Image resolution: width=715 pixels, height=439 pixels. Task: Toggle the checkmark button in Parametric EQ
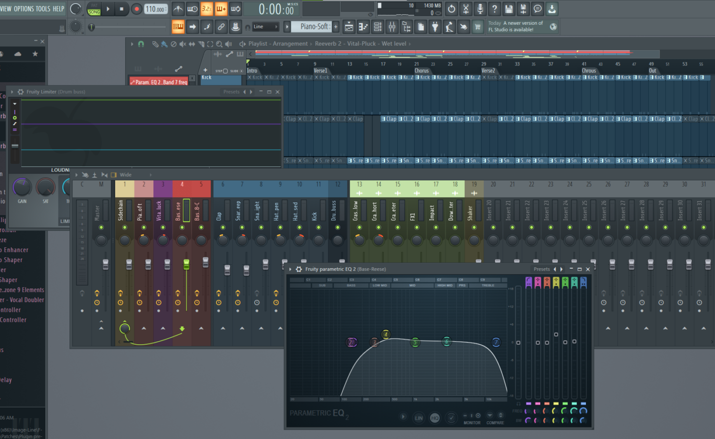pyautogui.click(x=451, y=418)
